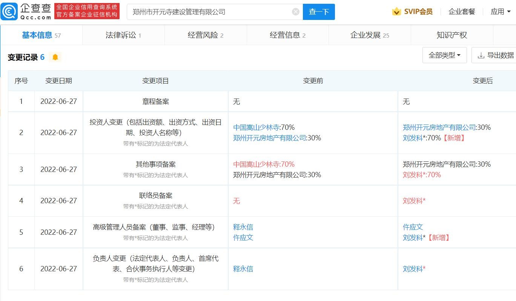Open 郑州开元房地产有限公司 link in row 2 变更后

(439, 127)
